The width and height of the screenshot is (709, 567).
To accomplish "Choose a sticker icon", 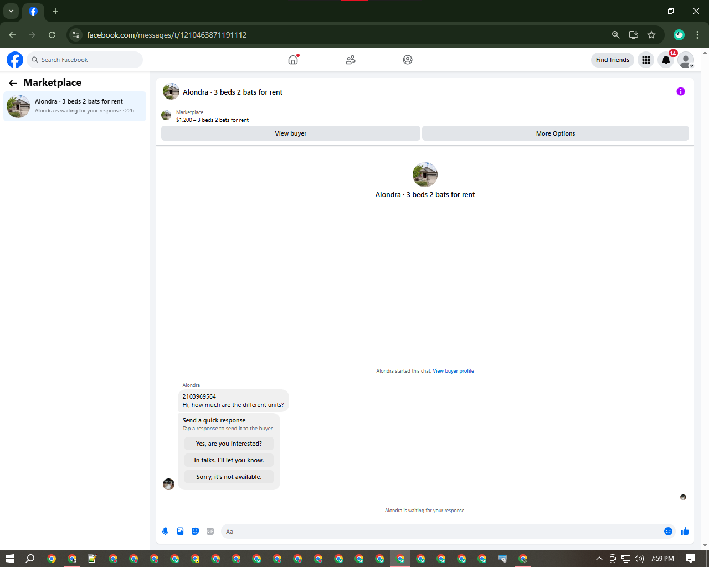I will click(195, 532).
